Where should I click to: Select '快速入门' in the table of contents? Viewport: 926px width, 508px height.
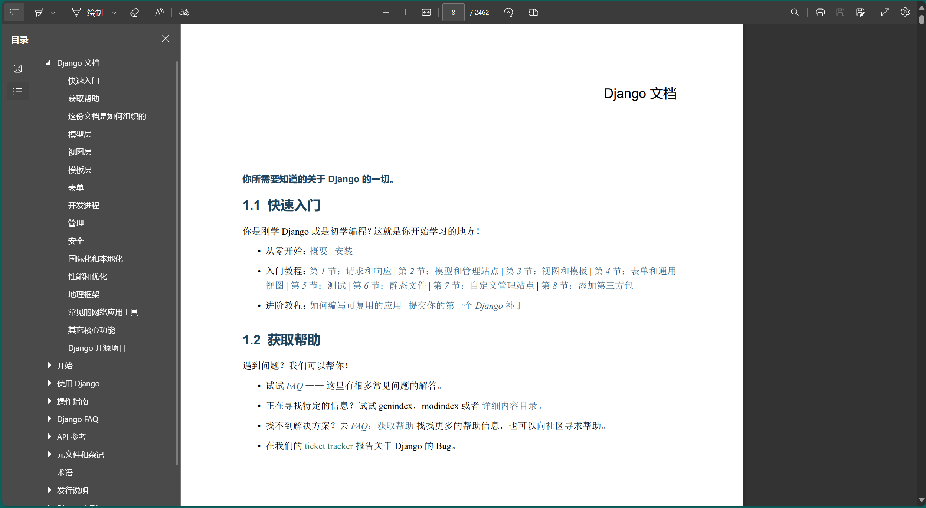pyautogui.click(x=83, y=80)
